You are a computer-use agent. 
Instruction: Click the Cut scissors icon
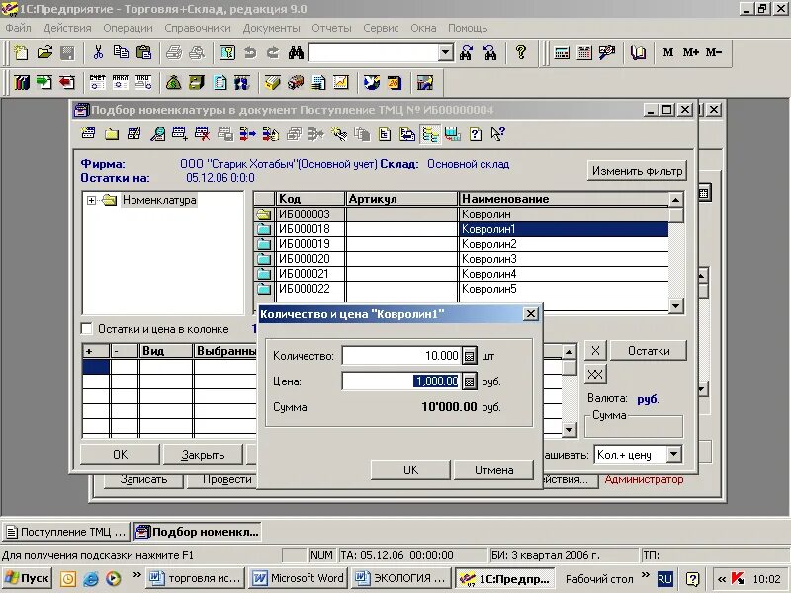(98, 52)
